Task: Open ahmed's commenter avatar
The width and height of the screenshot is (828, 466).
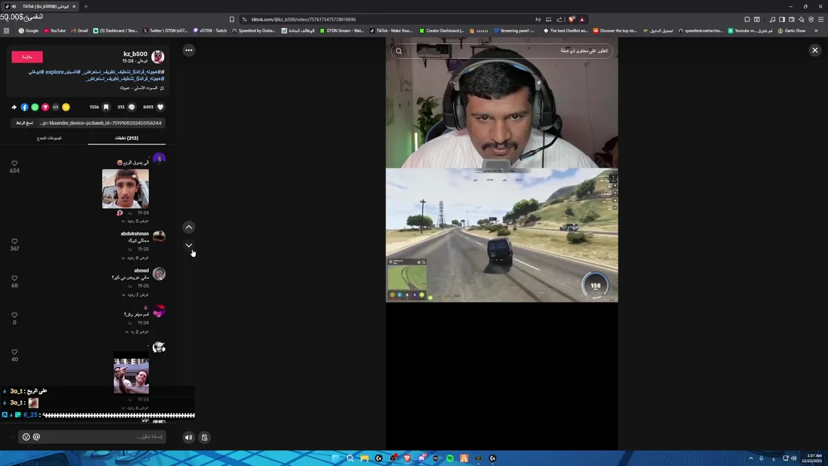Action: click(159, 274)
